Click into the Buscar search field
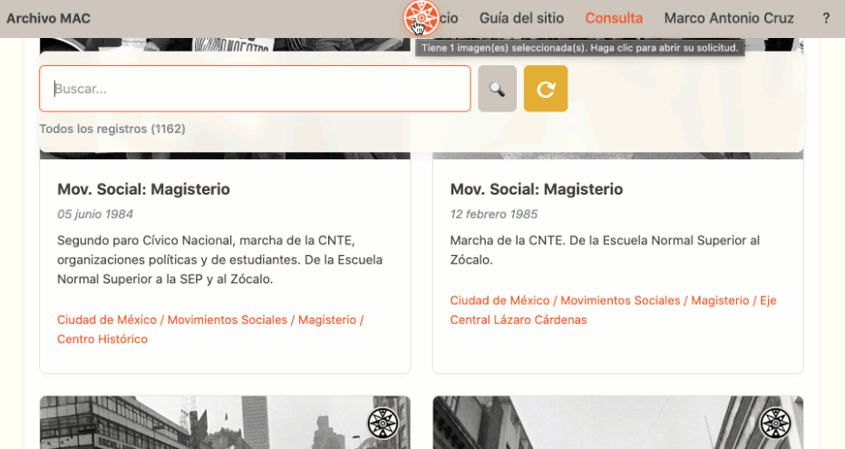Image resolution: width=845 pixels, height=449 pixels. (x=255, y=89)
